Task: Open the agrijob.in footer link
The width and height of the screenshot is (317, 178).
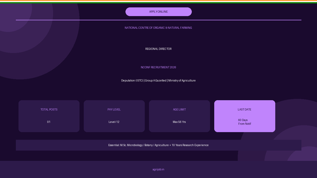Action: [x=158, y=170]
